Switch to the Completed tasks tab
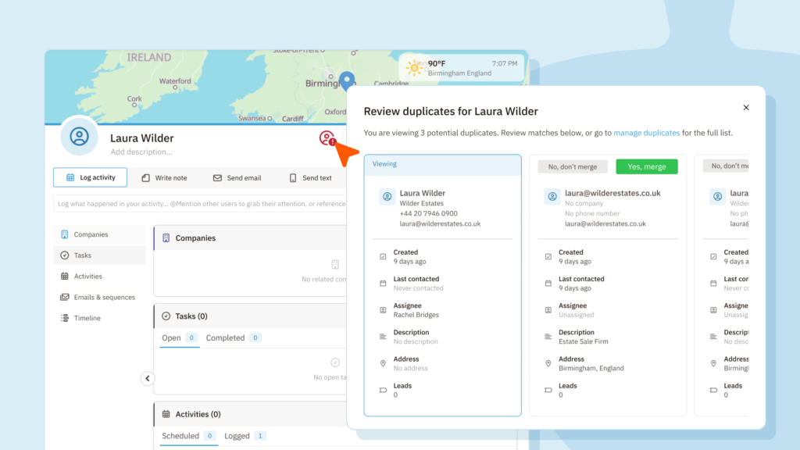 coord(233,337)
